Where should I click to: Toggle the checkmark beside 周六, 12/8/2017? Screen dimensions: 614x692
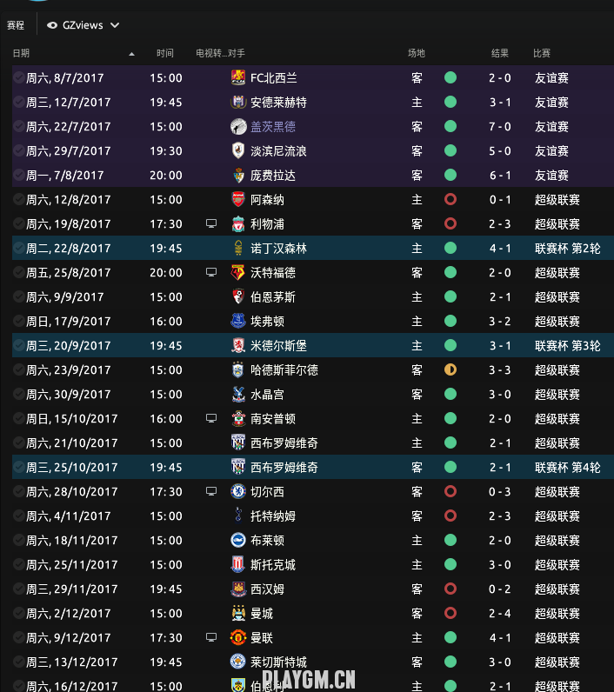coord(18,199)
